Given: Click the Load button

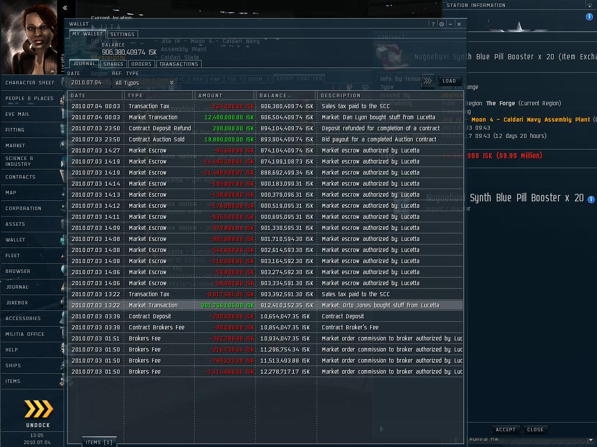Looking at the screenshot, I should tap(449, 81).
